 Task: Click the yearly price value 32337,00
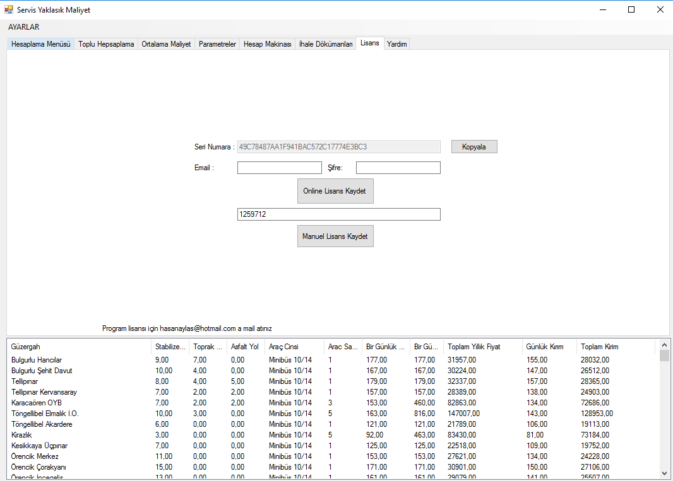pyautogui.click(x=462, y=381)
